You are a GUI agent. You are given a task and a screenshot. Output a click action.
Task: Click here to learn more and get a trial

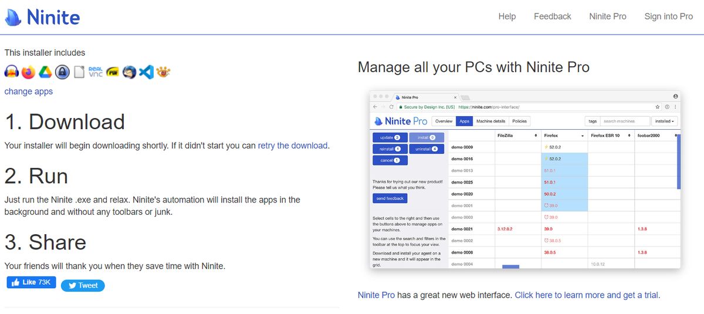587,295
